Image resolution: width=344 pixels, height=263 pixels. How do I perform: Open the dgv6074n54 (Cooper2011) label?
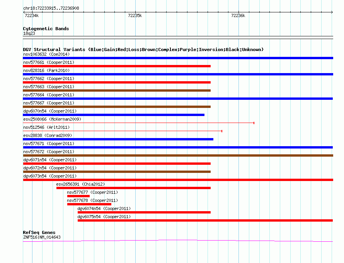(104, 208)
